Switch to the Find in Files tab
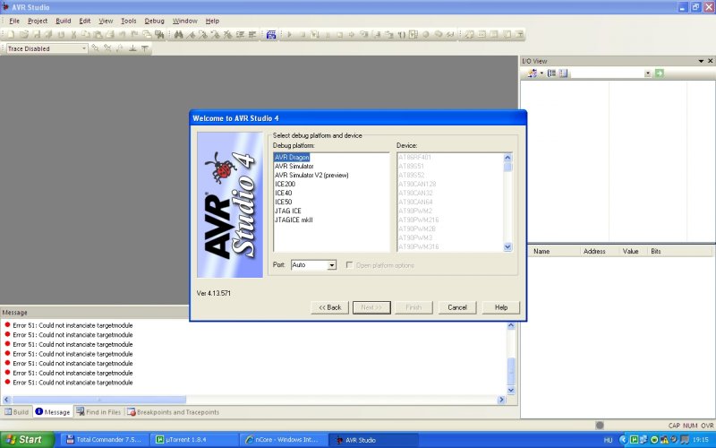This screenshot has width=716, height=448. (x=98, y=412)
